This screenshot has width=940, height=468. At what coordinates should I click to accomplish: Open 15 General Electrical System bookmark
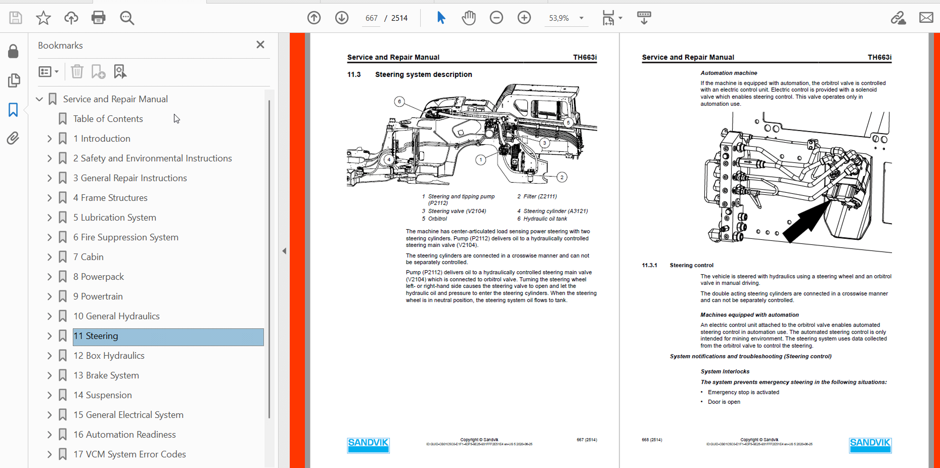pos(128,415)
